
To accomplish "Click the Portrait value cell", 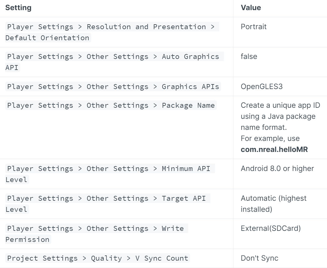I will click(x=254, y=27).
